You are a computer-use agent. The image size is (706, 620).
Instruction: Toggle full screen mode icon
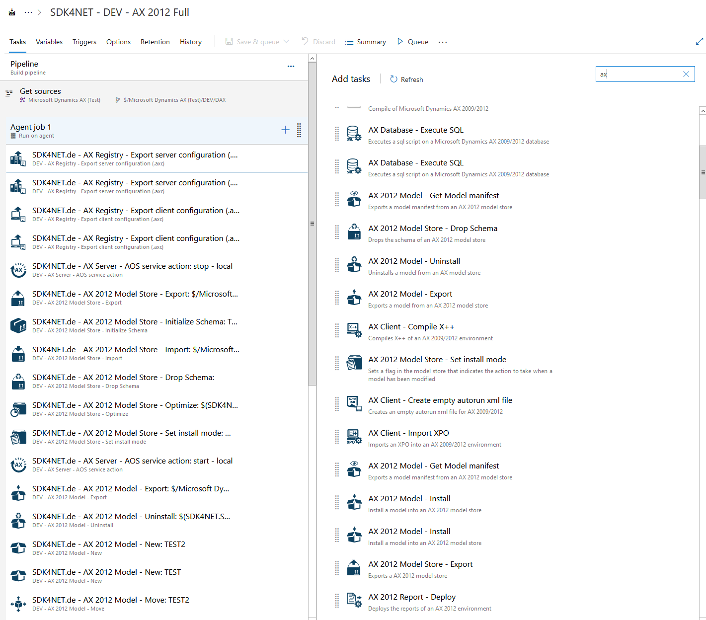pyautogui.click(x=700, y=41)
